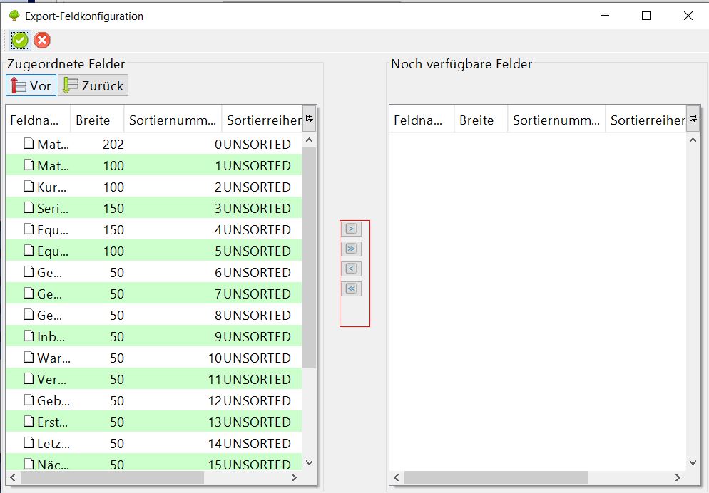Open column chooser of assigned fields table

[x=310, y=119]
